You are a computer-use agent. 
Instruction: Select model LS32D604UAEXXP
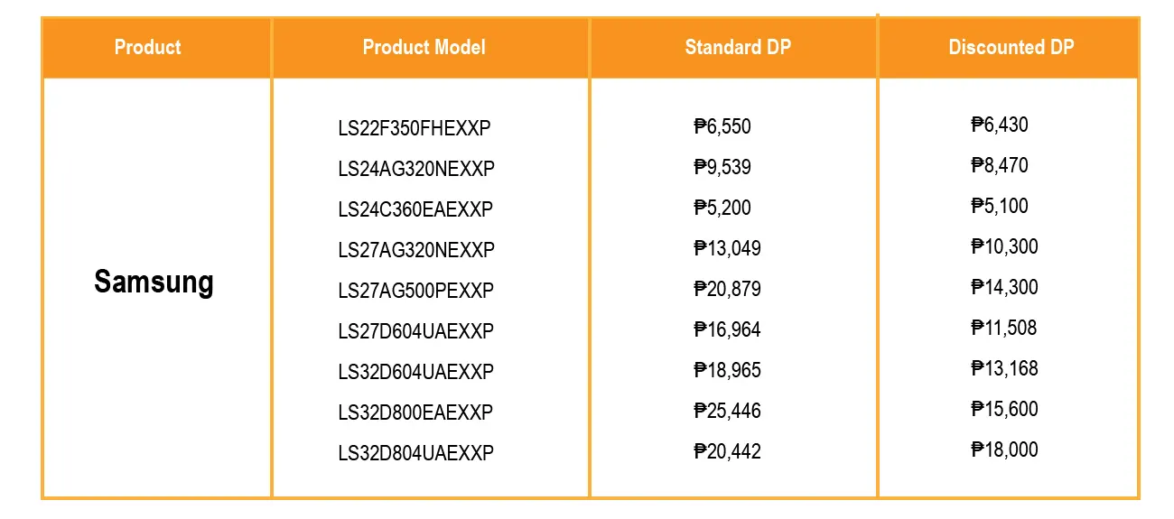[x=416, y=372]
